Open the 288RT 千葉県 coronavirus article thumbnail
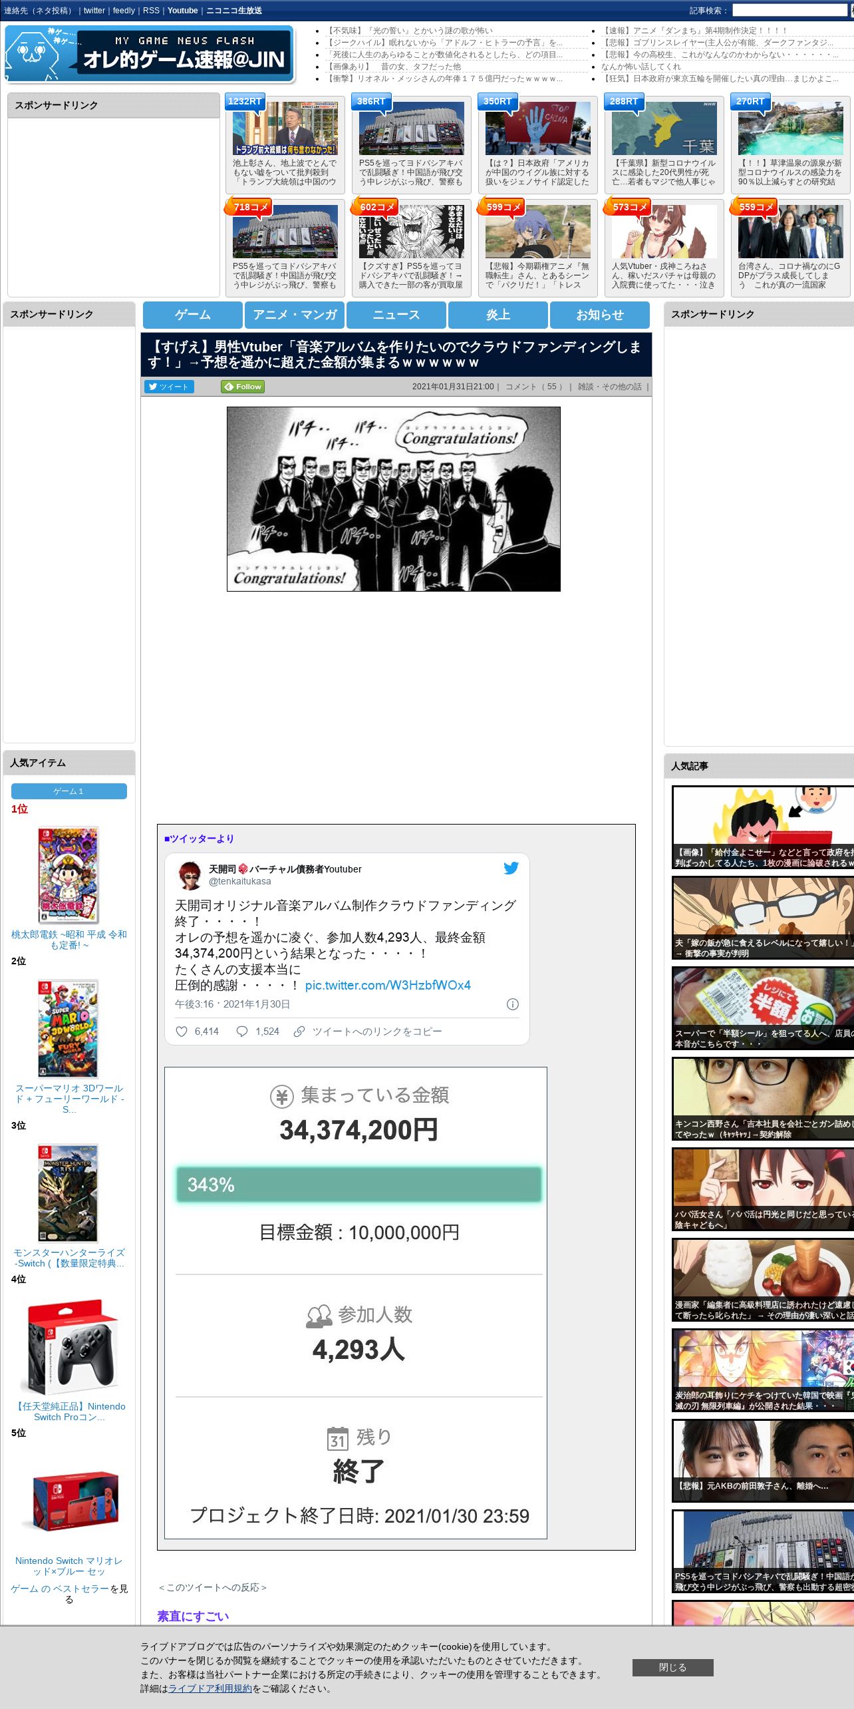The width and height of the screenshot is (854, 1709). tap(664, 128)
